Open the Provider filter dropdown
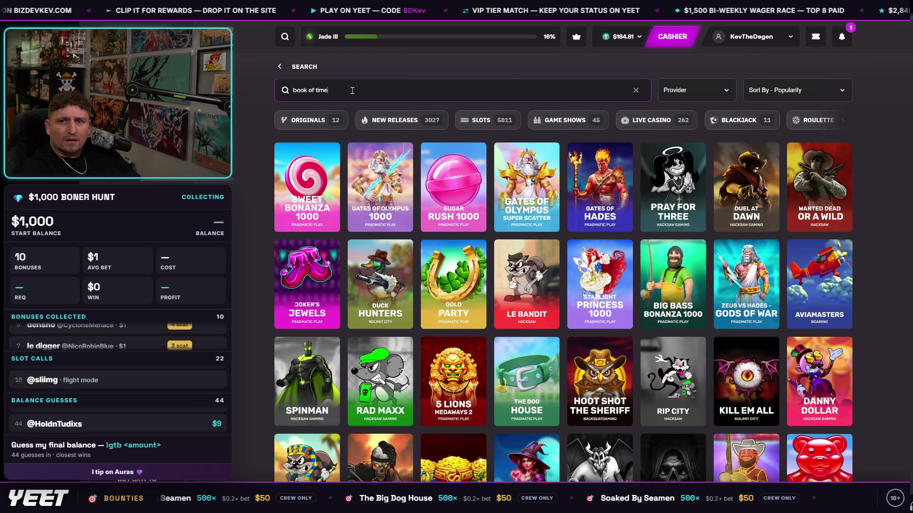 pos(697,90)
